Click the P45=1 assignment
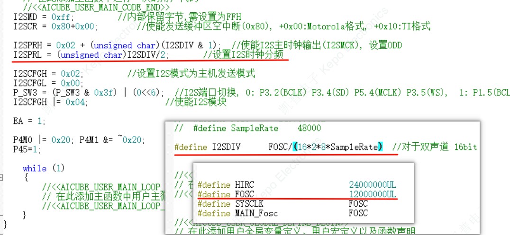510x235 pixels. (27, 149)
